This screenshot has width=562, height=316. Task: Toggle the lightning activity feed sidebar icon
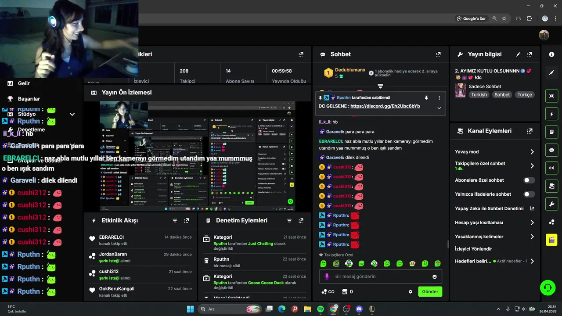point(551,114)
